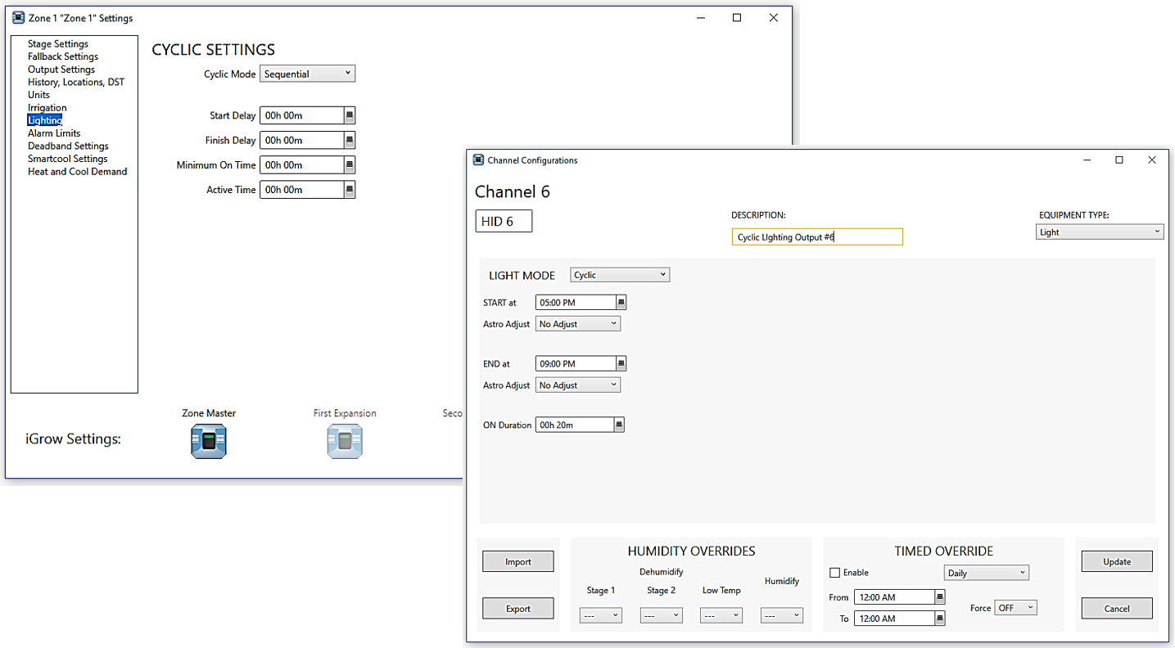Viewport: 1175px width, 648px height.
Task: Click the Zone Master controller icon
Action: (209, 441)
